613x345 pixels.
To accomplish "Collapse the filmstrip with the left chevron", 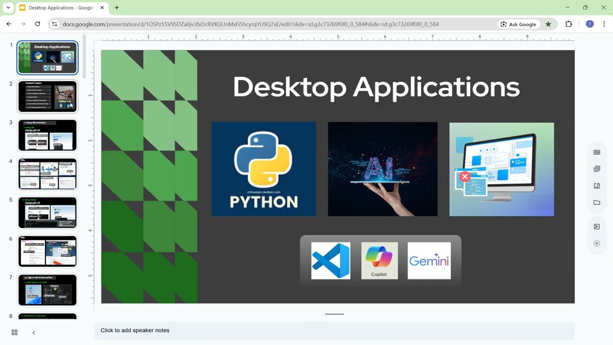I will (x=34, y=333).
